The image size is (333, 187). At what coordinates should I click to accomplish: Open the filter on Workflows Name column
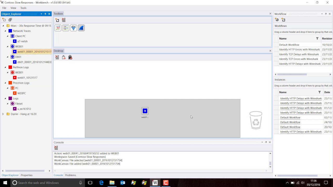pyautogui.click(x=317, y=38)
